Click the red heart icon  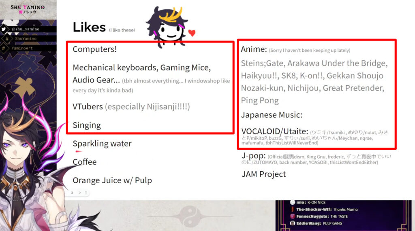coord(192,33)
